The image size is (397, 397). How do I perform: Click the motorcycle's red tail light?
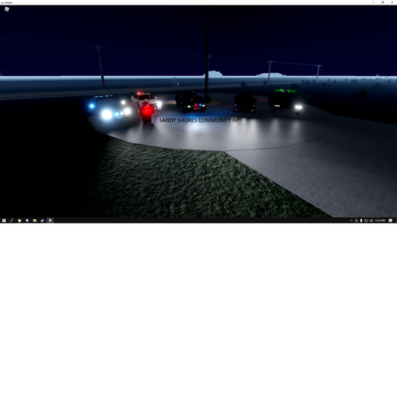pos(147,111)
